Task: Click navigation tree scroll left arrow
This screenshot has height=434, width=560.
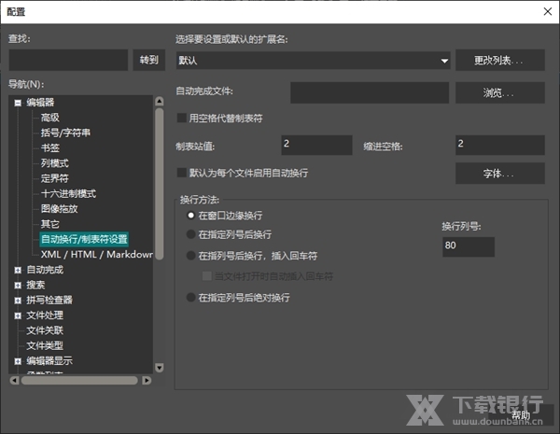Action: click(x=14, y=381)
